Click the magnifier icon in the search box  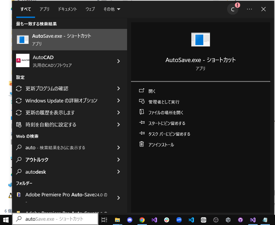coord(19,219)
